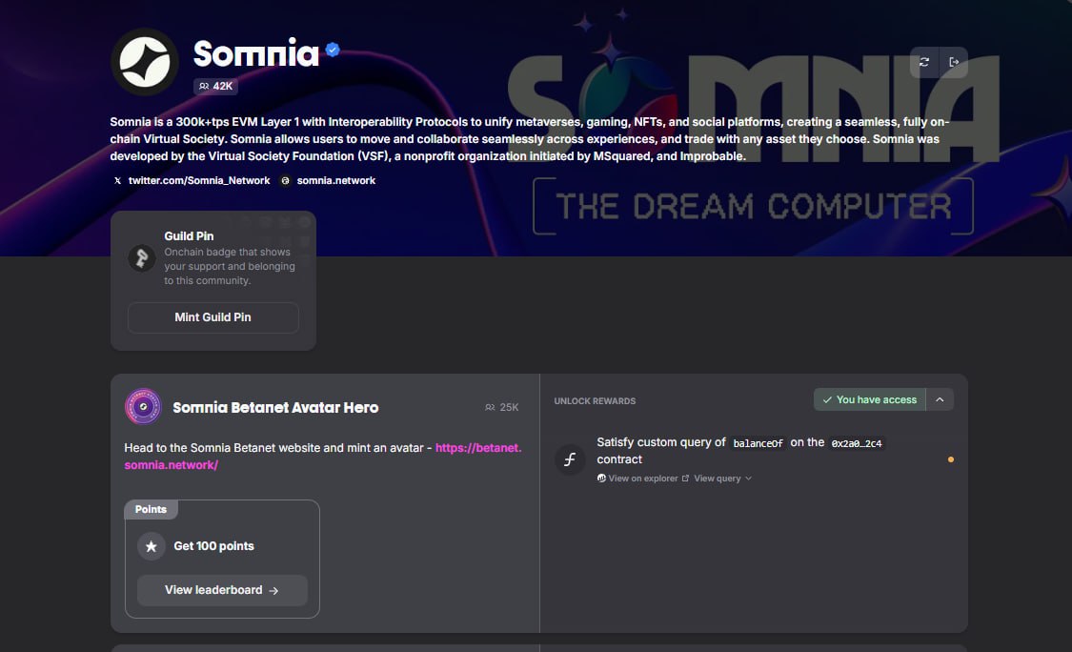Click the Somnia Betanet Avatar Hero role icon

point(143,406)
